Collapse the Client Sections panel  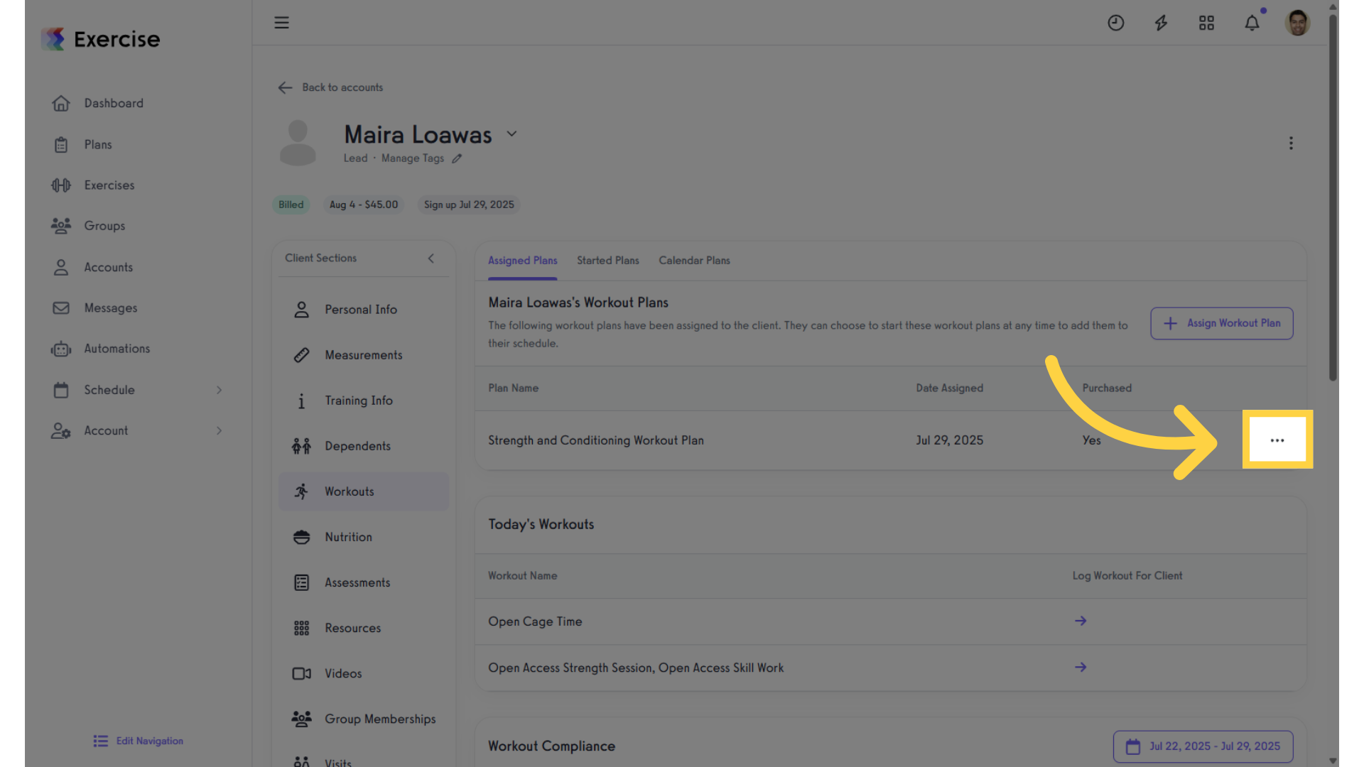(x=431, y=259)
